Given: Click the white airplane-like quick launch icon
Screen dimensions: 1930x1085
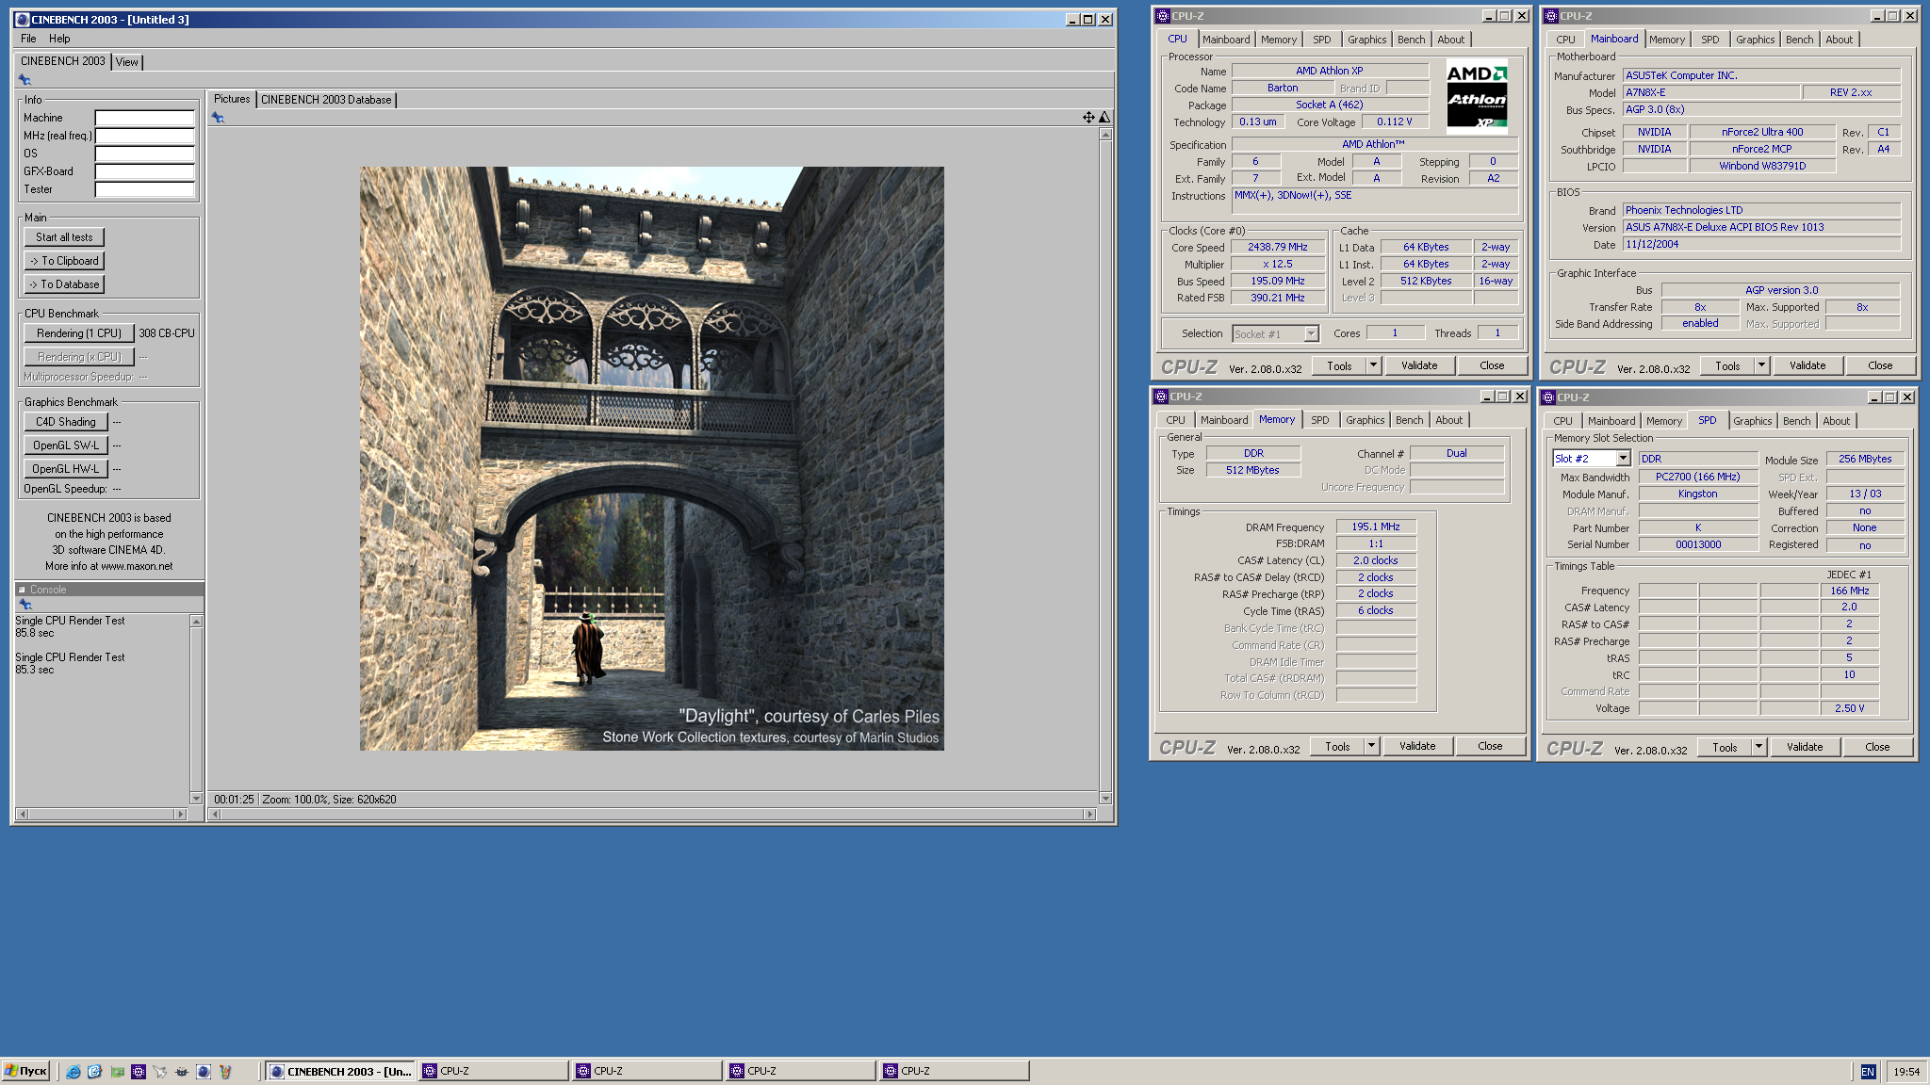Looking at the screenshot, I should (160, 1071).
